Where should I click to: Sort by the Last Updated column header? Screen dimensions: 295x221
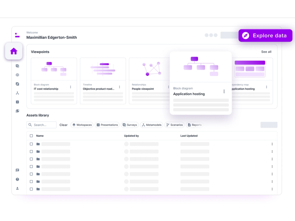click(189, 136)
